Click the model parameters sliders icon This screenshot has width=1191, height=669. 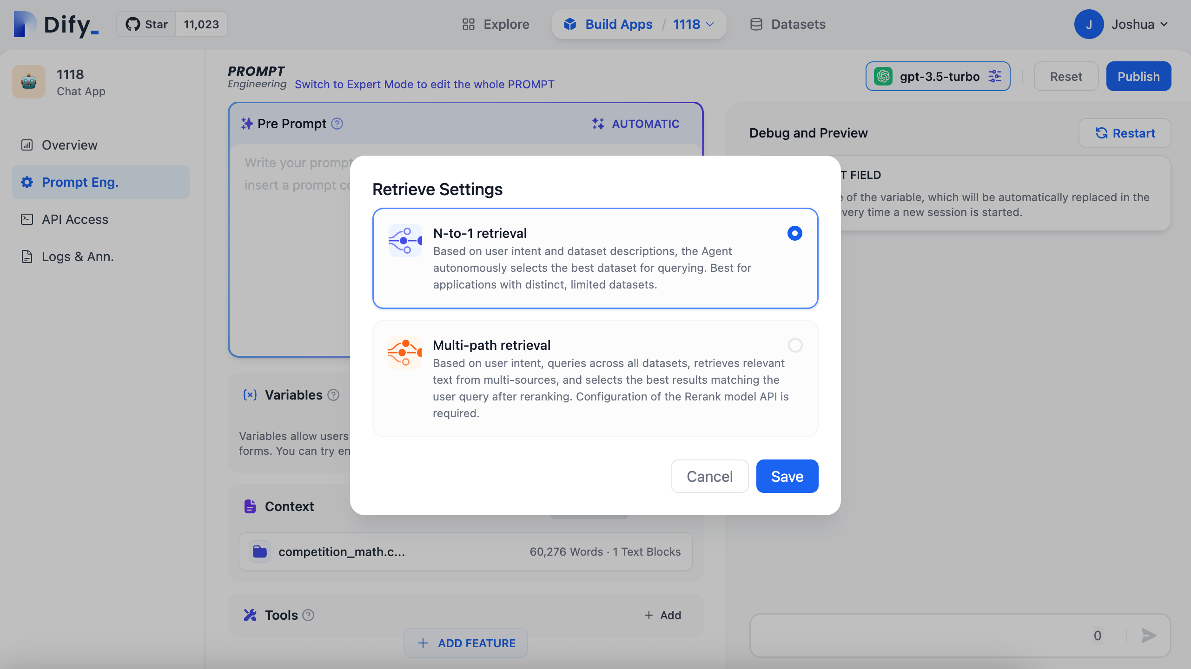pyautogui.click(x=995, y=76)
